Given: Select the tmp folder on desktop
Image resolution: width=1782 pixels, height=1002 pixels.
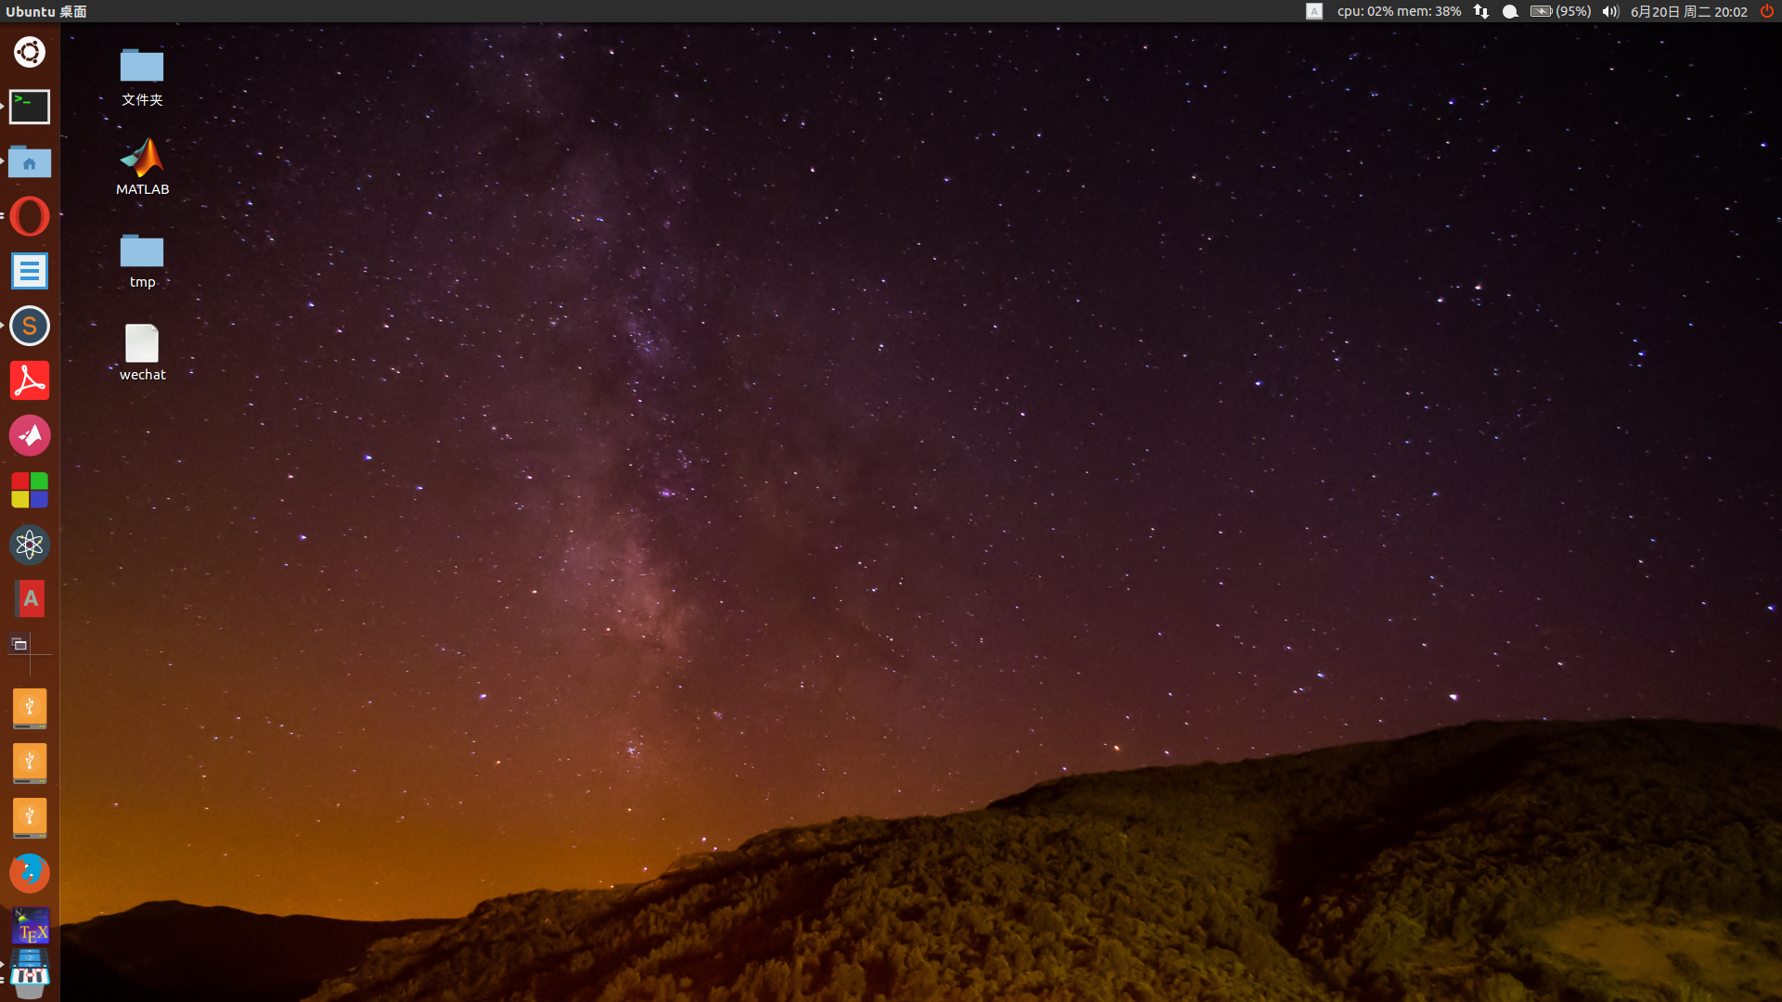Looking at the screenshot, I should pyautogui.click(x=142, y=260).
